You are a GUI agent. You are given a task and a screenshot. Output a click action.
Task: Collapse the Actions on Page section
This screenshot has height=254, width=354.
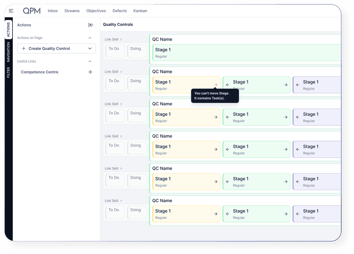90,38
